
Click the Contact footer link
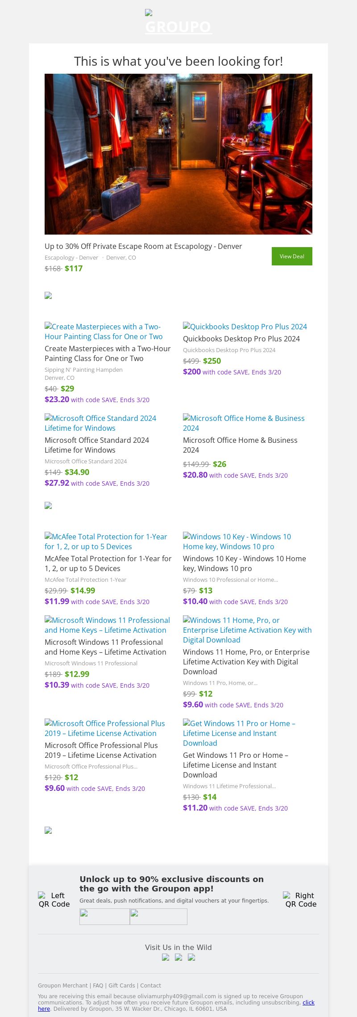150,985
